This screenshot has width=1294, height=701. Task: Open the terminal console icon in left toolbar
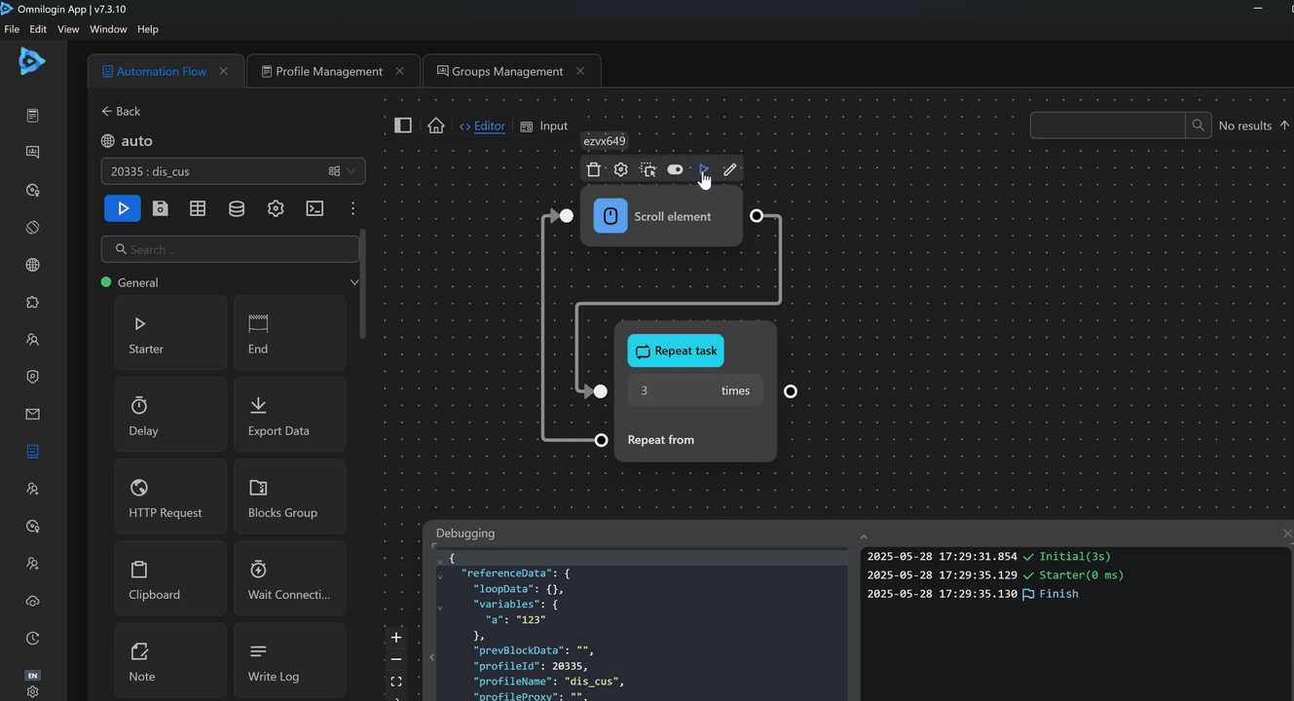pos(314,208)
